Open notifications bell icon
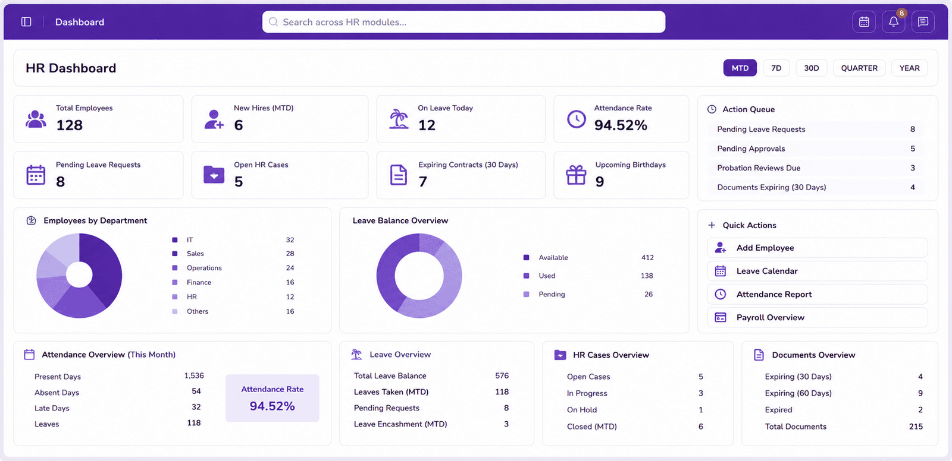 point(894,22)
